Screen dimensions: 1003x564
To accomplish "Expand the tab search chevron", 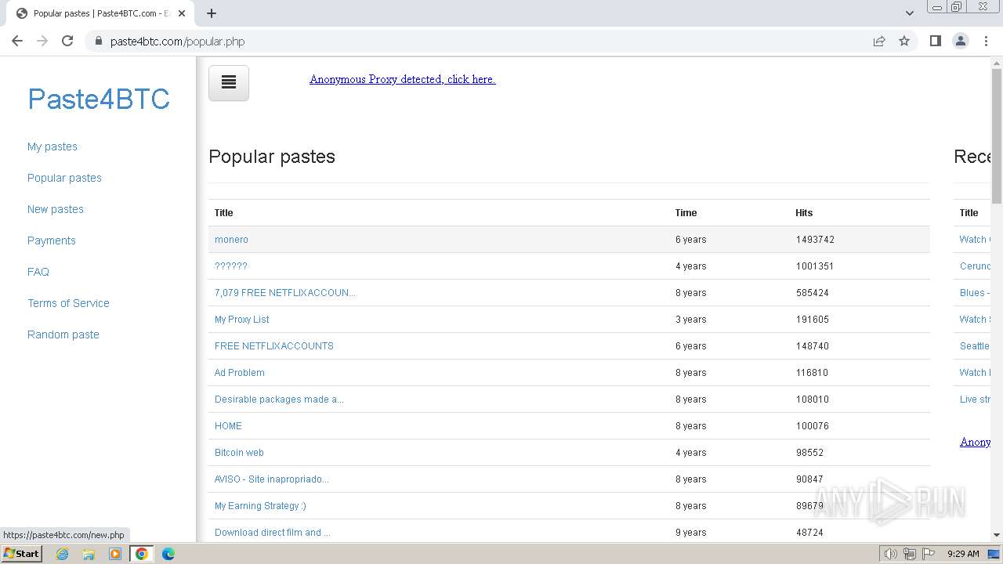I will [x=910, y=13].
